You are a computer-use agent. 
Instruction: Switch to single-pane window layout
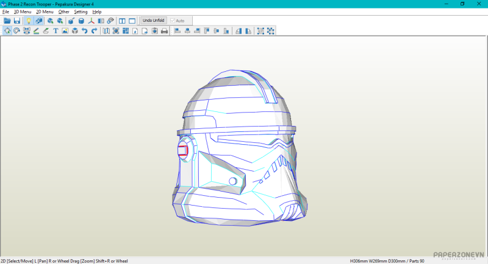pos(132,21)
